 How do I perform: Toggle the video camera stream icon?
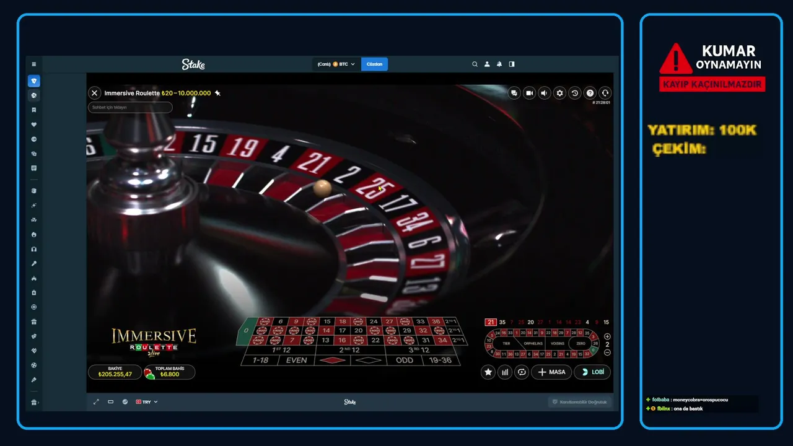pyautogui.click(x=529, y=93)
